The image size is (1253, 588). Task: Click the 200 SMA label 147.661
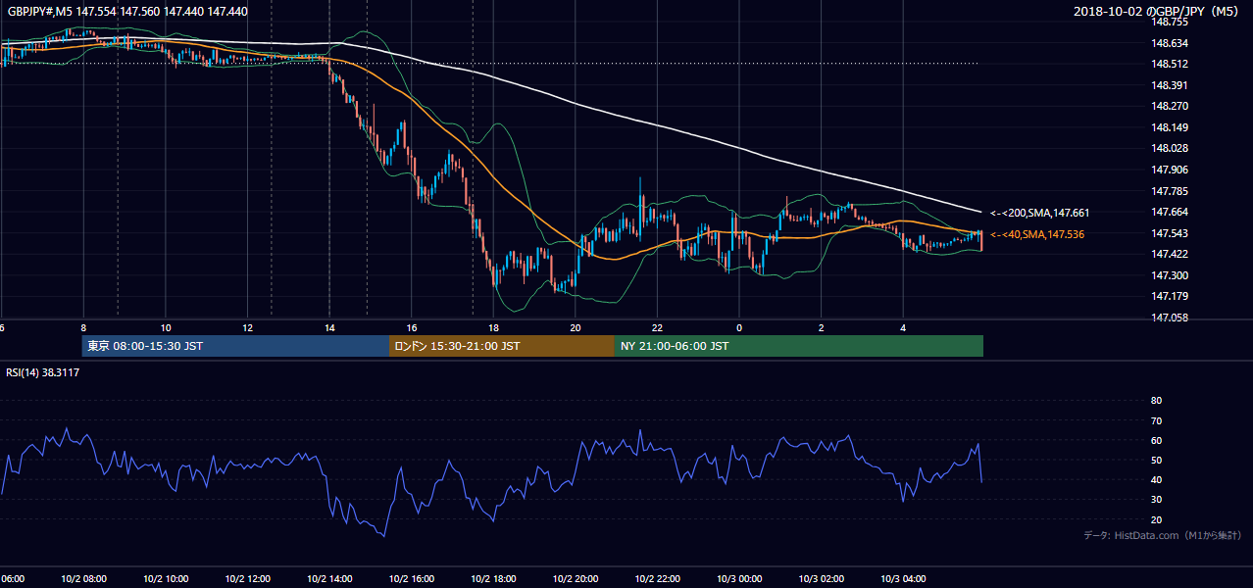pyautogui.click(x=1039, y=213)
